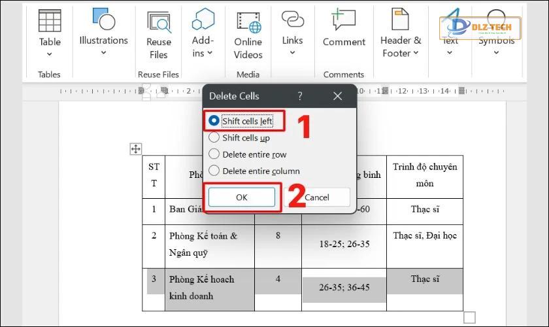Click the cell 'Phòng Kế toán & Ngân quỹ'
This screenshot has width=549, height=327.
[209, 247]
